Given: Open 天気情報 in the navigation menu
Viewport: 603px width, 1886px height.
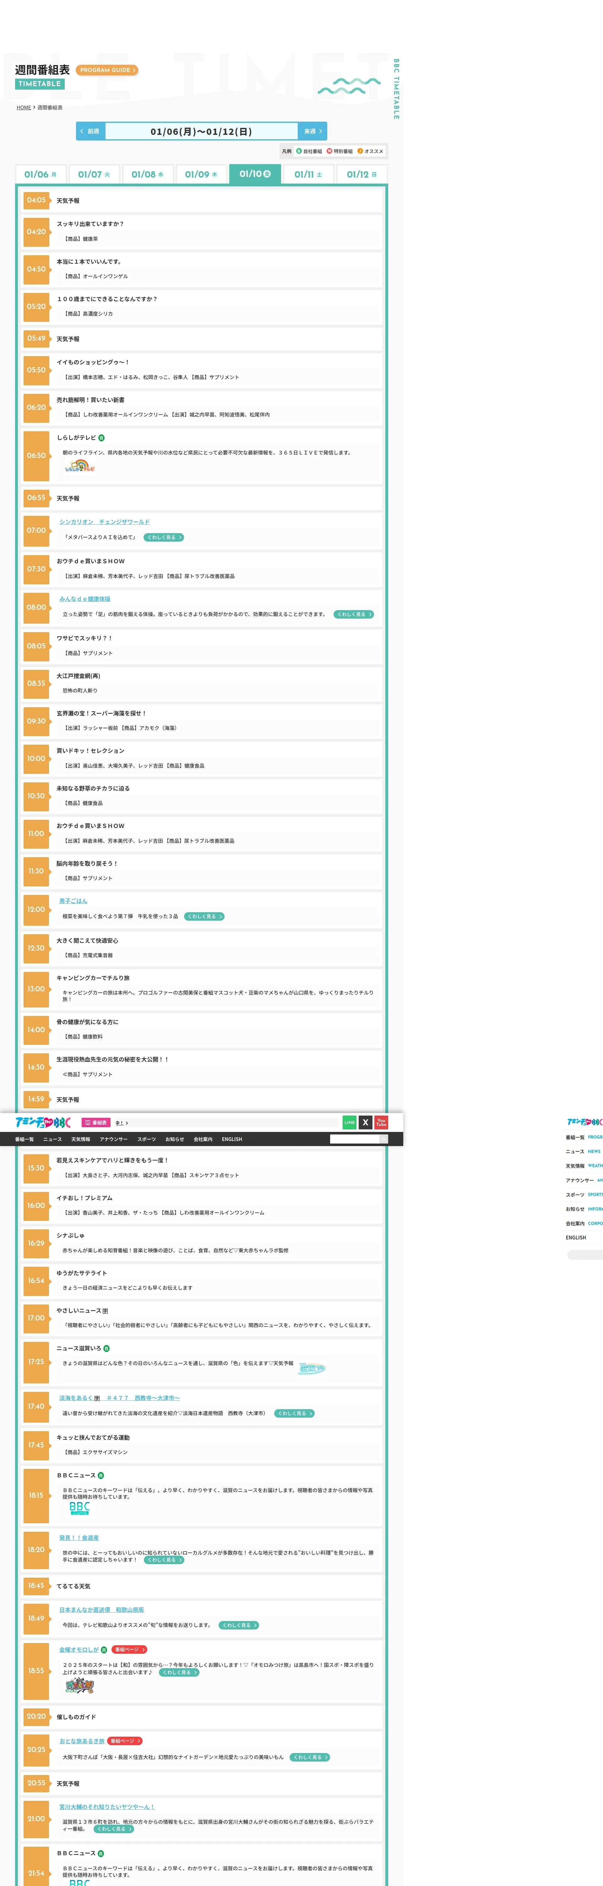Looking at the screenshot, I should [x=80, y=1139].
